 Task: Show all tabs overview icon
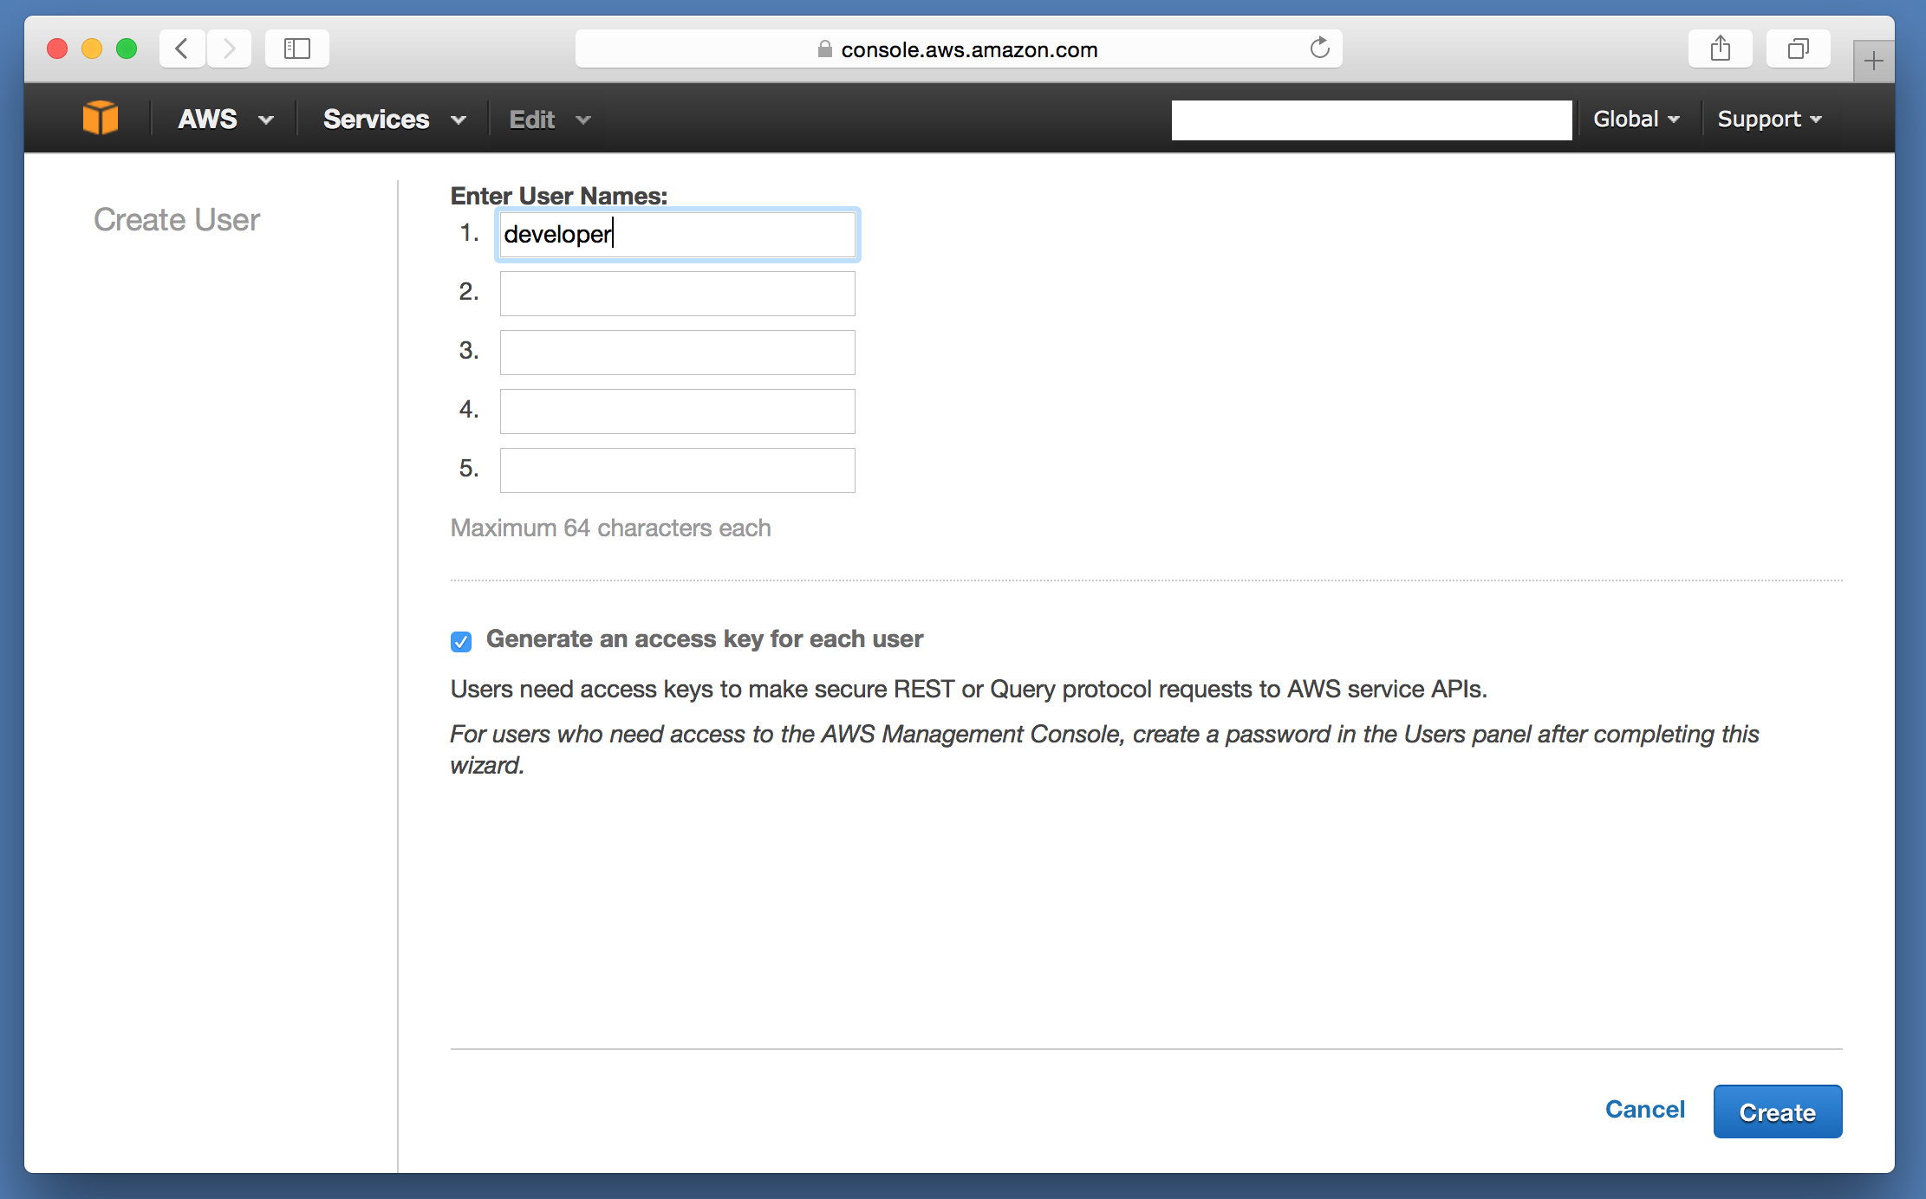(1798, 49)
